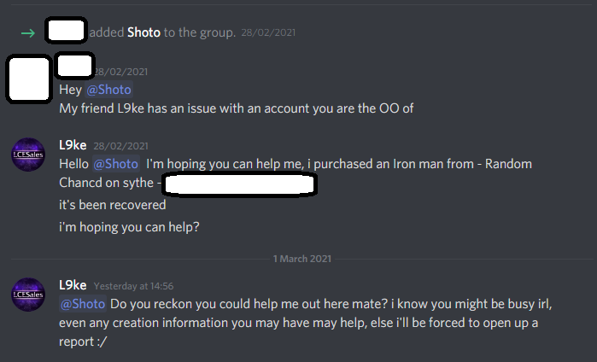Click the message text 'it's been recovered'
This screenshot has width=597, height=362.
point(113,205)
